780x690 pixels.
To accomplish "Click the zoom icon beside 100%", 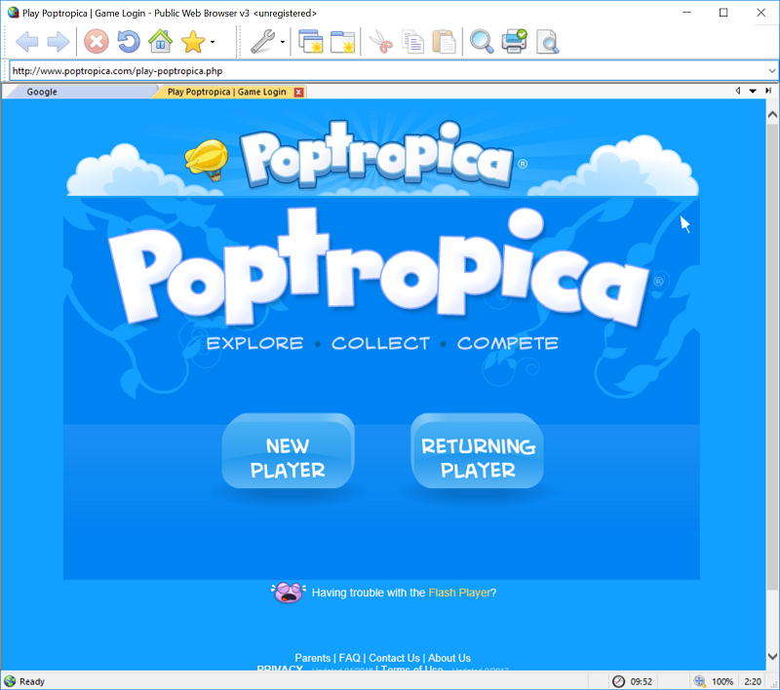I will point(700,681).
